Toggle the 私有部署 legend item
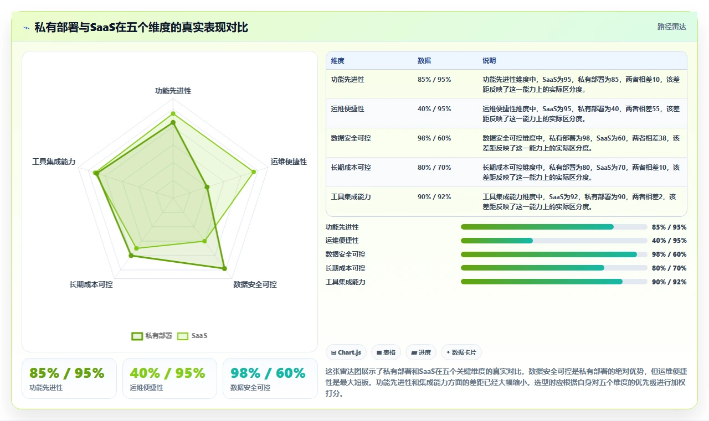This screenshot has height=421, width=709. [152, 336]
